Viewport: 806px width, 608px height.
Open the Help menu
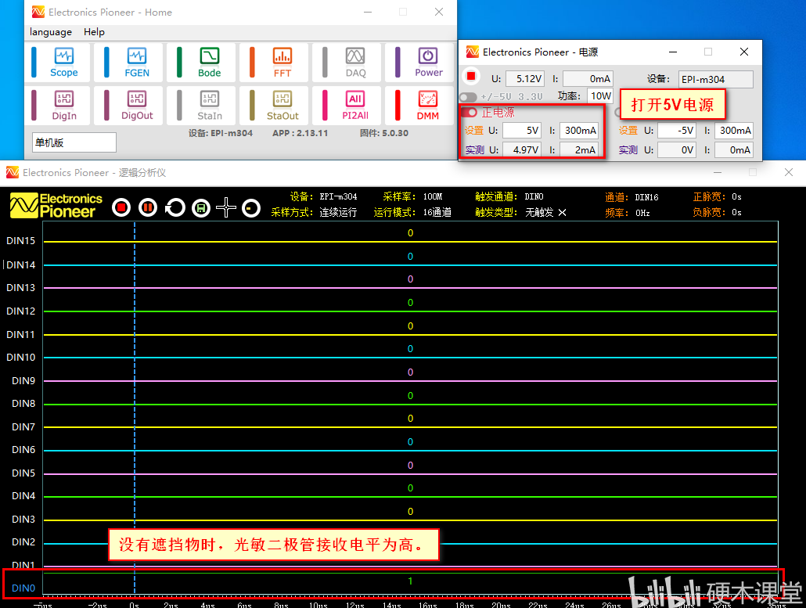tap(94, 32)
